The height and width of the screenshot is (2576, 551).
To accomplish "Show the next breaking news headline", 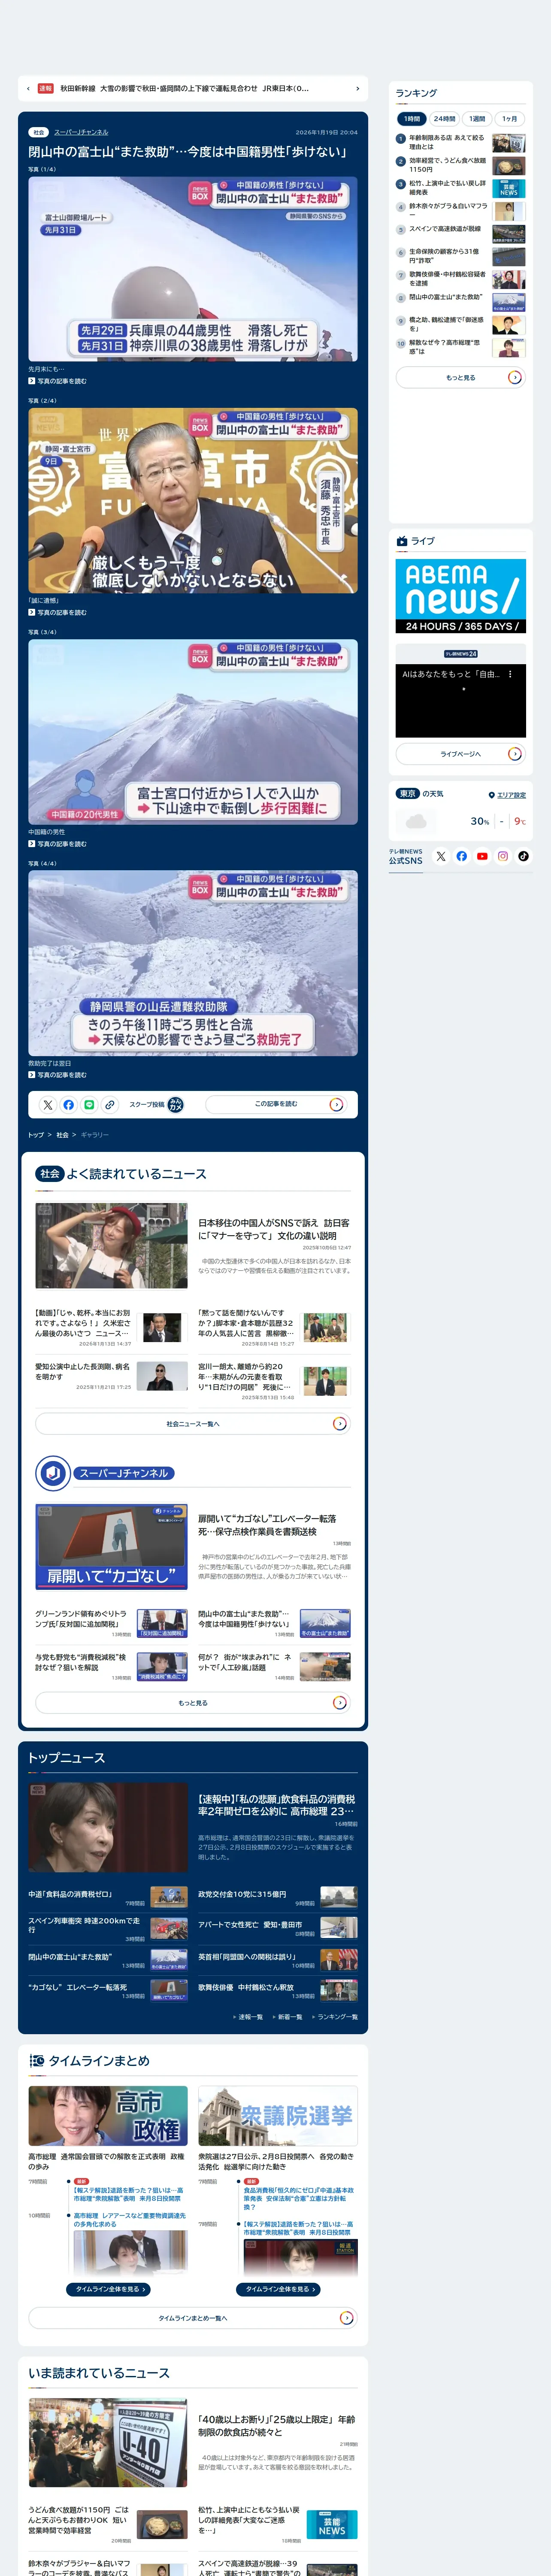I will (x=358, y=88).
